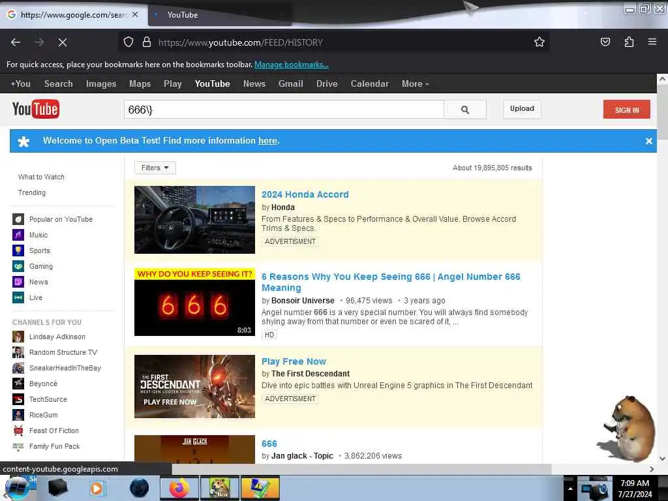Bookmark this page with the star icon
The height and width of the screenshot is (501, 668).
point(539,42)
